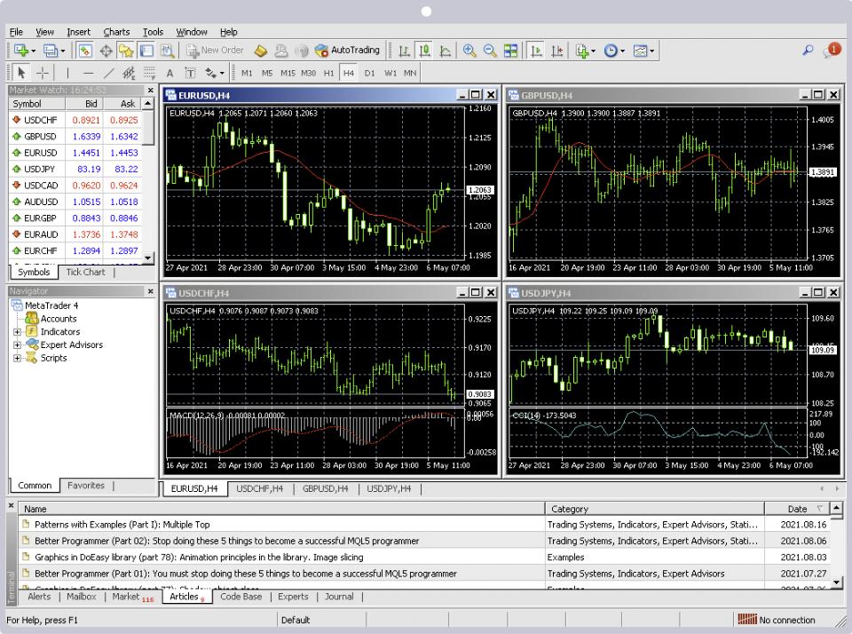Click the New Order button
The height and width of the screenshot is (634, 852).
(215, 52)
